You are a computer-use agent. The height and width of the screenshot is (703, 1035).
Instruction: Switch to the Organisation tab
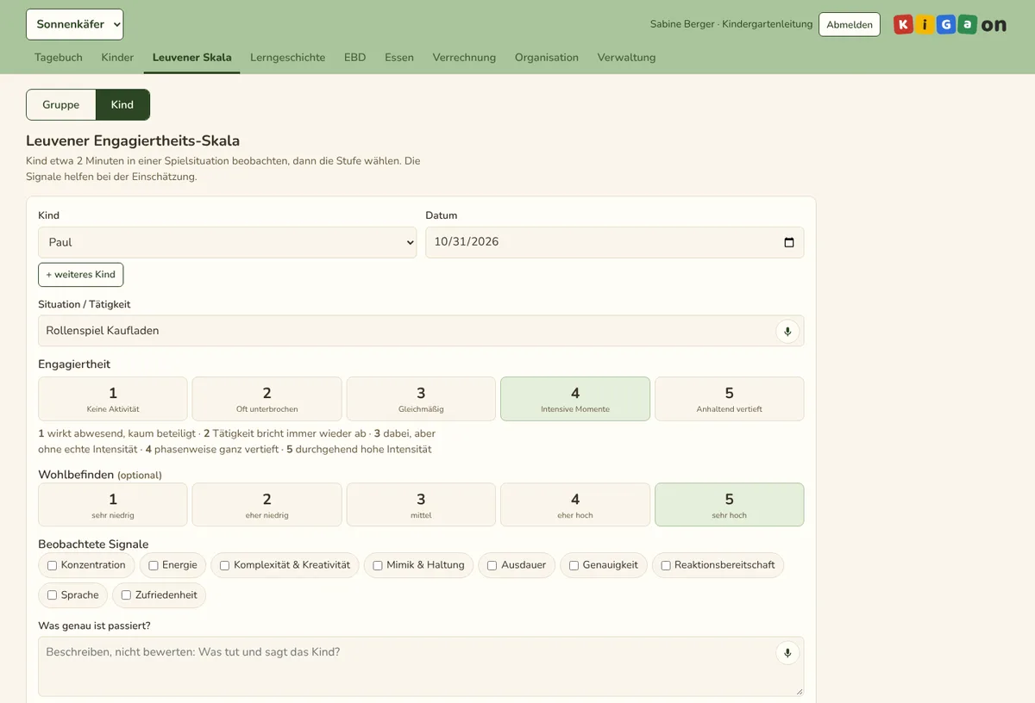click(x=547, y=58)
